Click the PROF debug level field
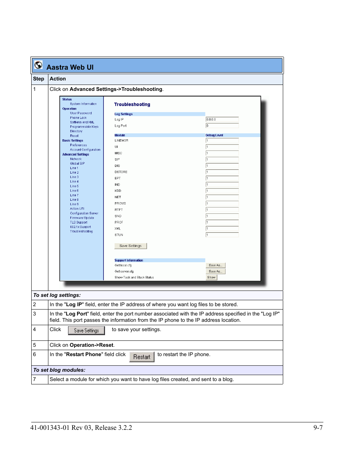 pyautogui.click(x=222, y=222)
